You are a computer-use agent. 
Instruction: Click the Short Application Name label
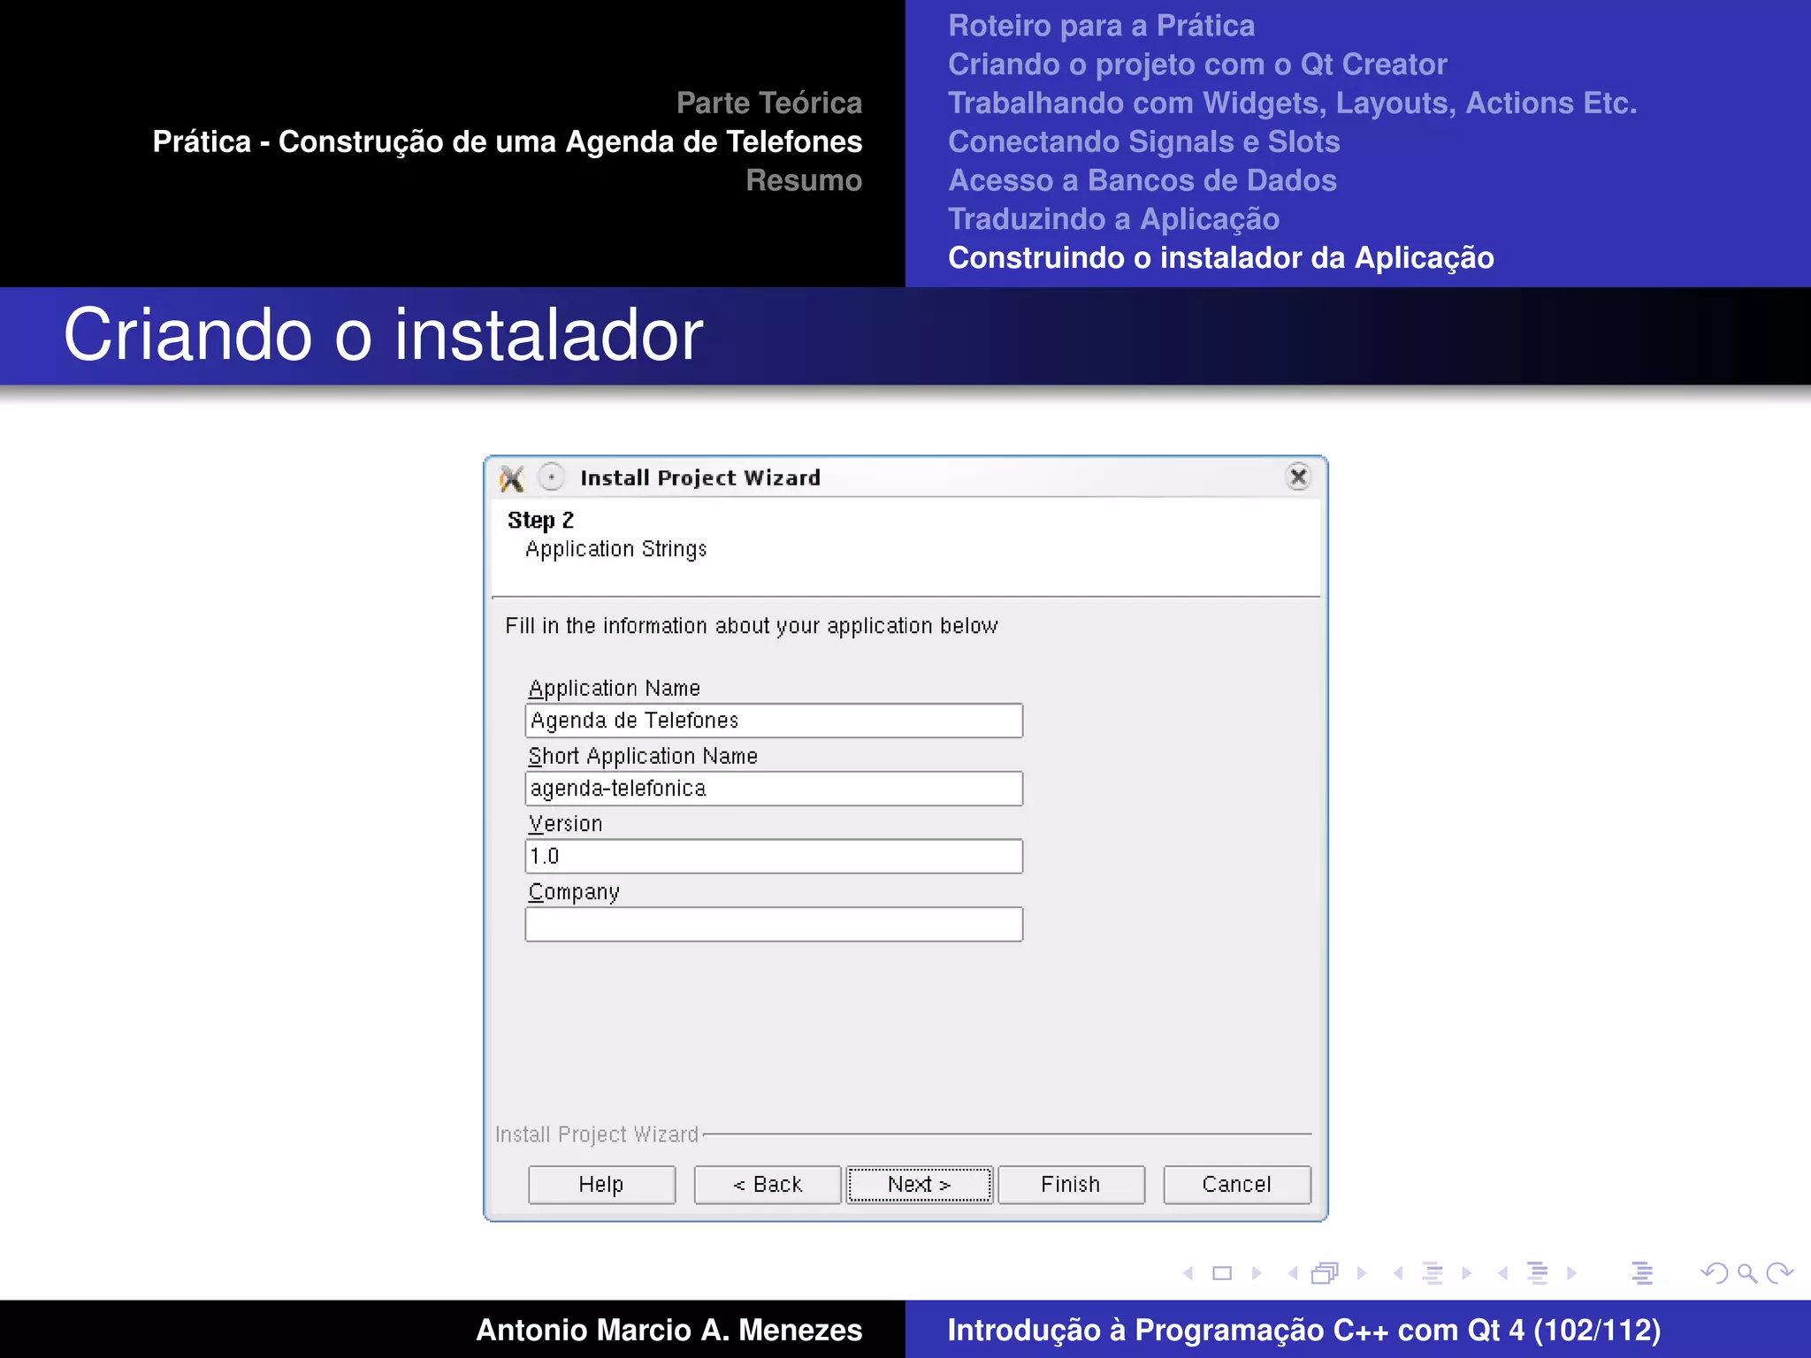[643, 756]
